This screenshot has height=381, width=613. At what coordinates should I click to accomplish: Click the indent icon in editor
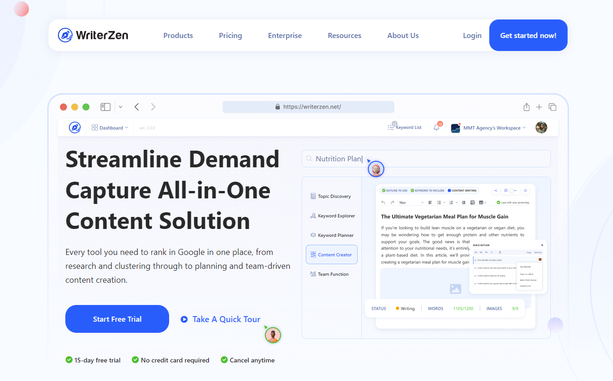463,203
